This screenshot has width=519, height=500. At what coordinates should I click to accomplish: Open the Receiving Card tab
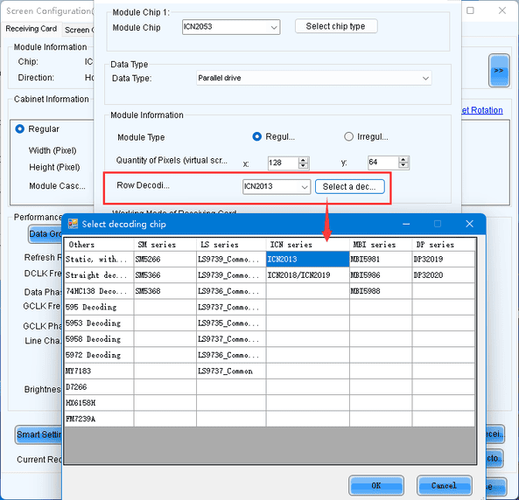(x=32, y=29)
